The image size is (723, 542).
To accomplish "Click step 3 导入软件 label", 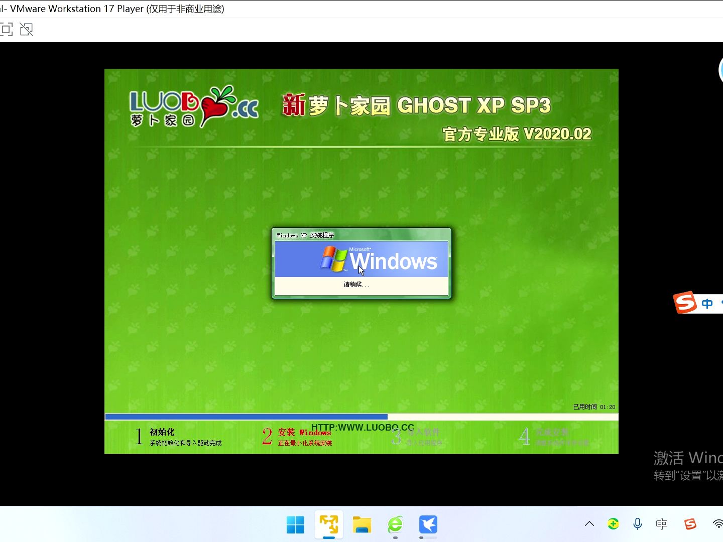I will [423, 432].
